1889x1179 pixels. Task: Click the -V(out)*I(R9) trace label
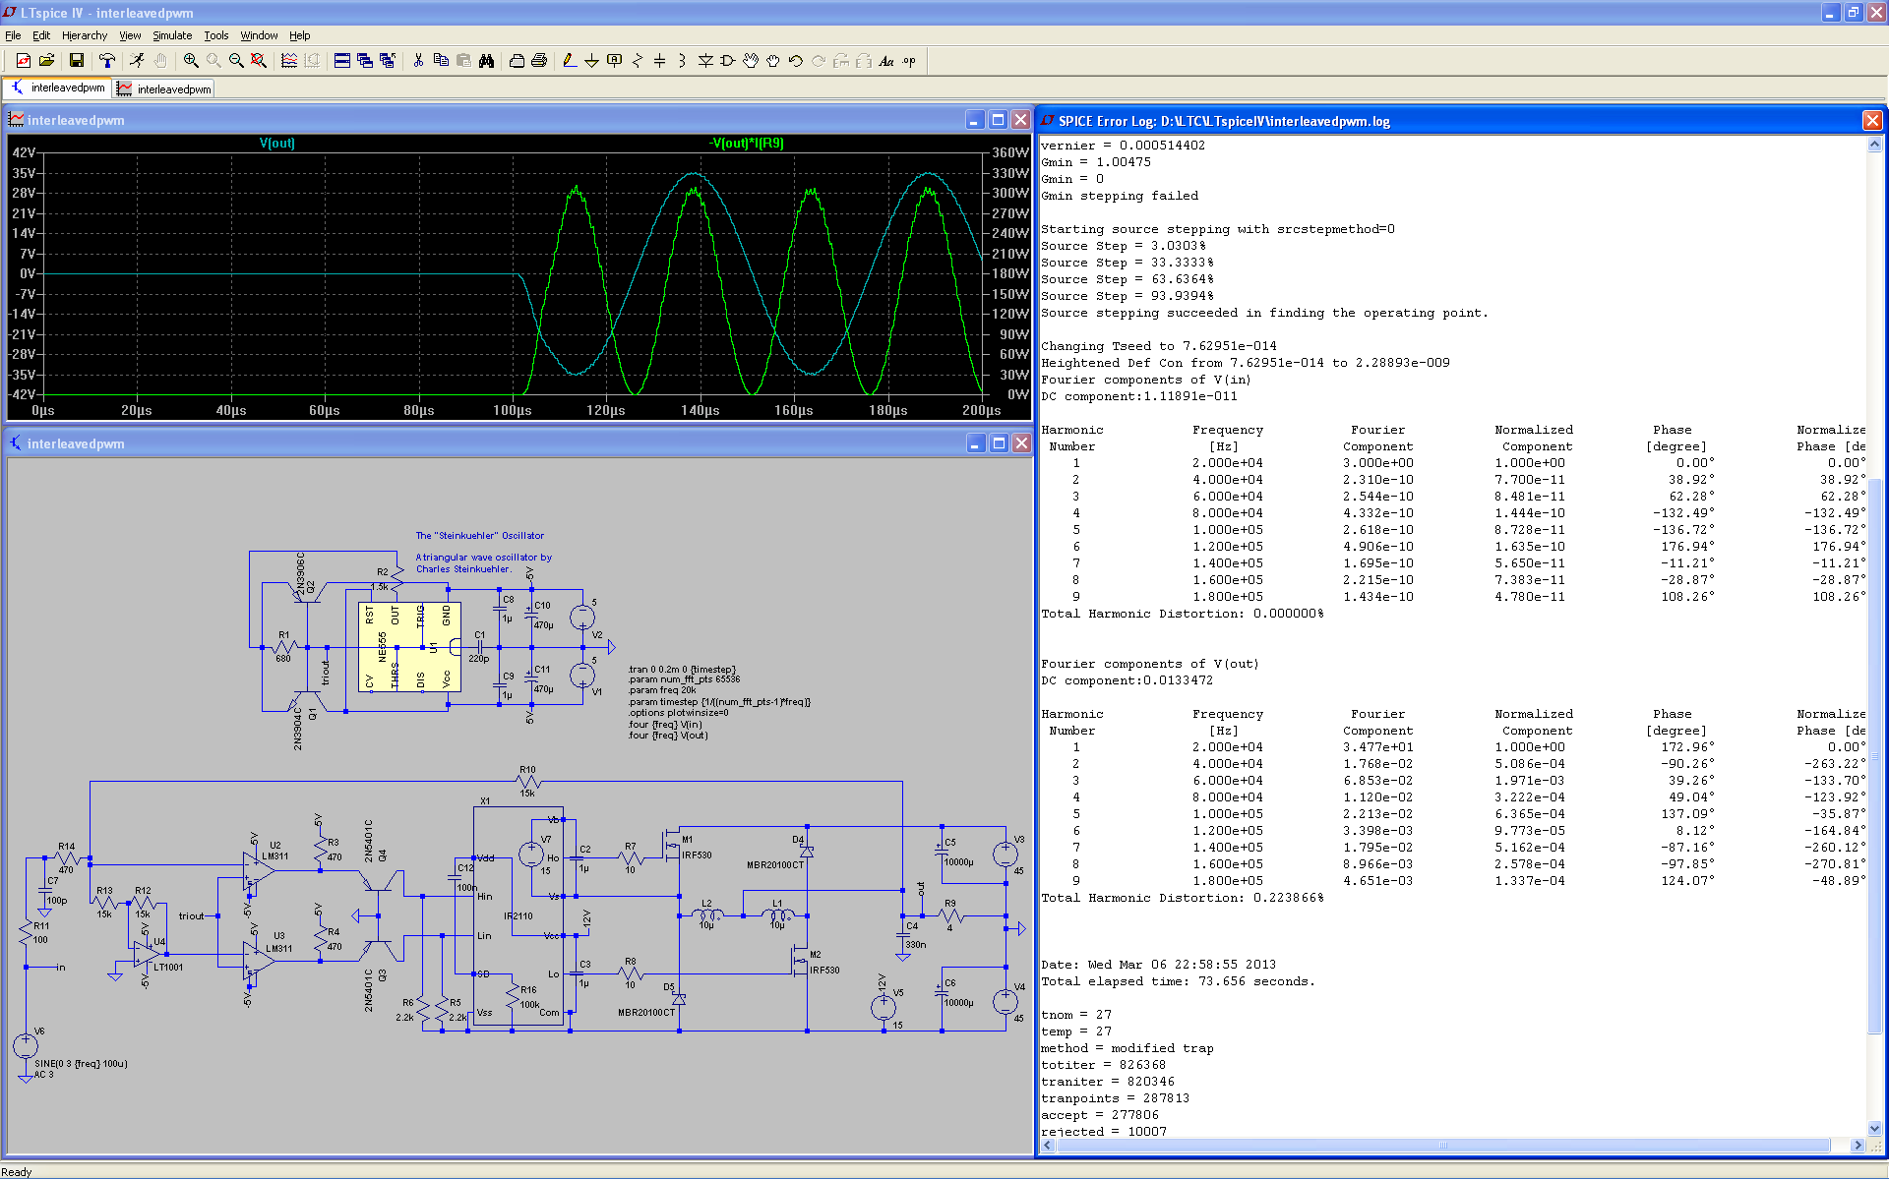747,144
